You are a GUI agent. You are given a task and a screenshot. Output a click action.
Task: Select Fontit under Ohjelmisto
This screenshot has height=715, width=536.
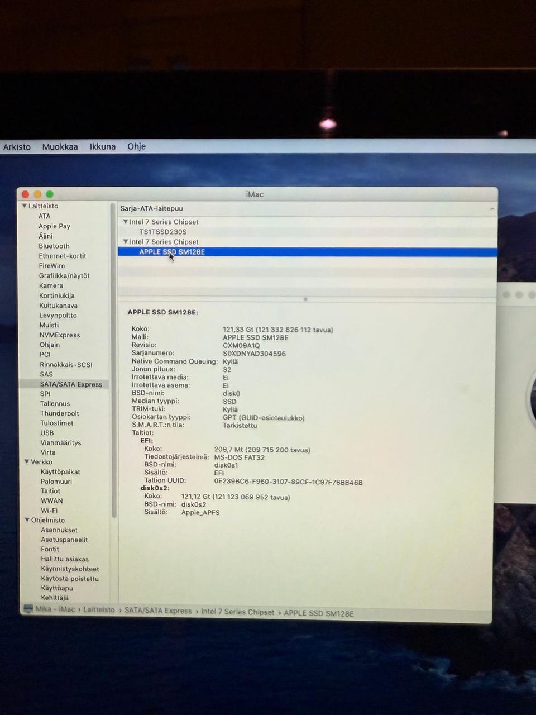point(50,550)
